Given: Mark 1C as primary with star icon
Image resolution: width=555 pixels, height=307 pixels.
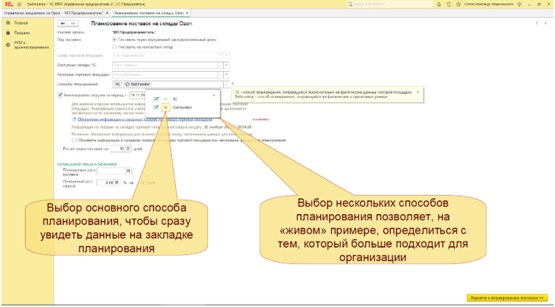Looking at the screenshot, I should [x=166, y=99].
